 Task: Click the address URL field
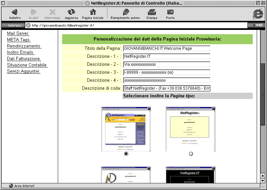(x=136, y=25)
